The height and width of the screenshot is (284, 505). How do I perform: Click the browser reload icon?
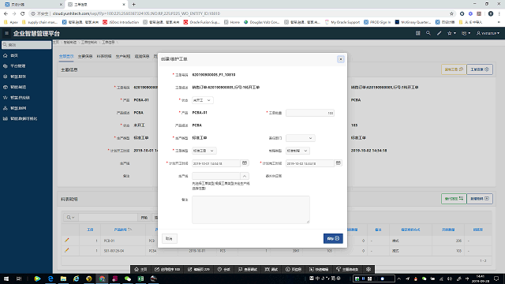[23, 13]
